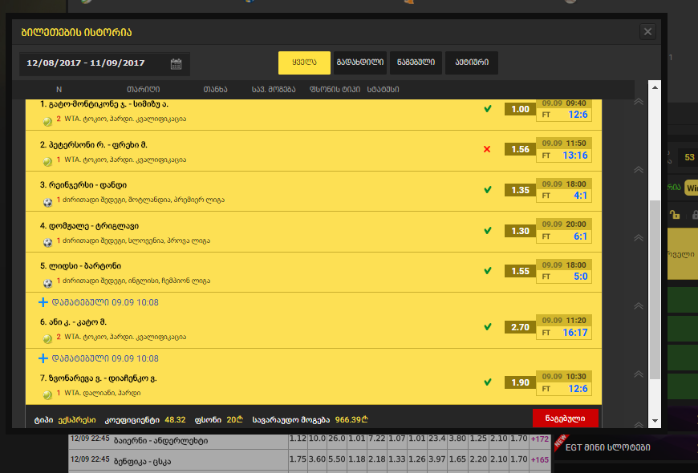Click the scrollbar down arrow
Viewport: 698px width, 473px height.
pos(655,421)
